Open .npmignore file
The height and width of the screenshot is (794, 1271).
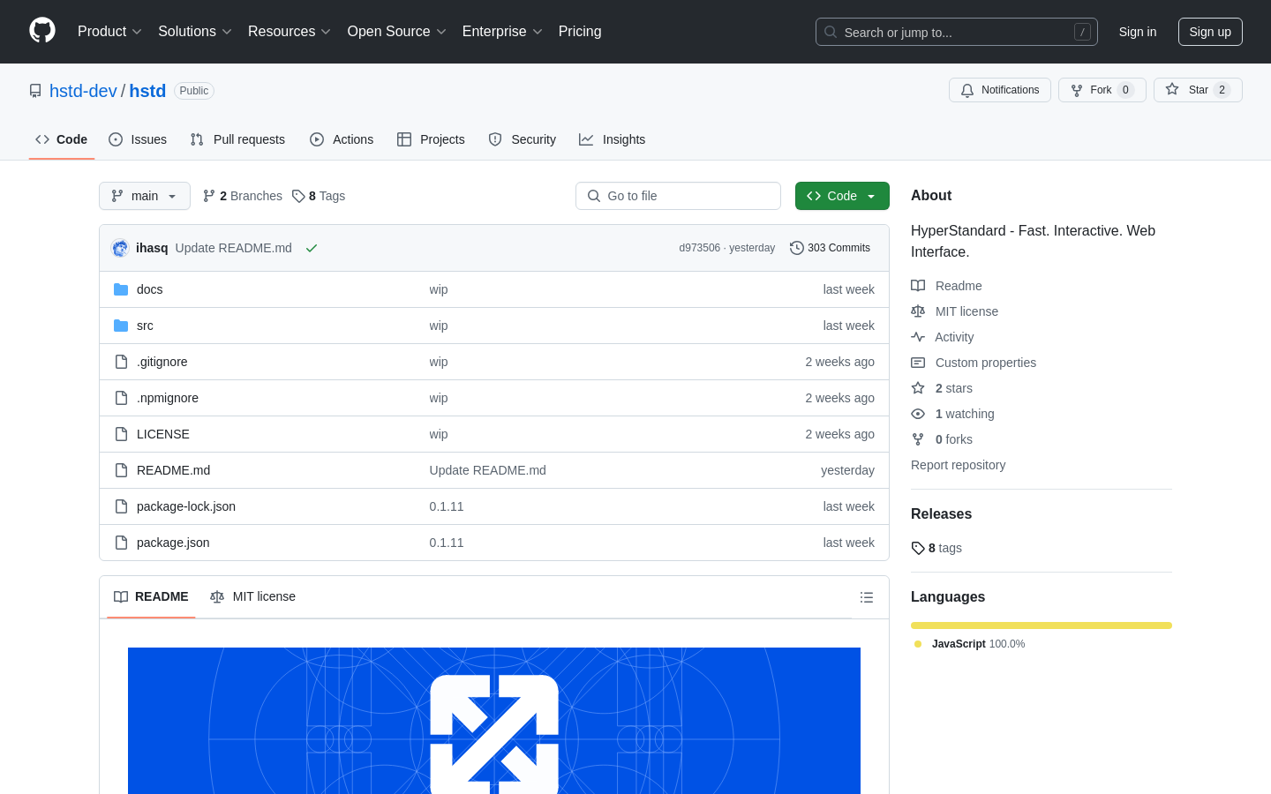click(x=168, y=398)
